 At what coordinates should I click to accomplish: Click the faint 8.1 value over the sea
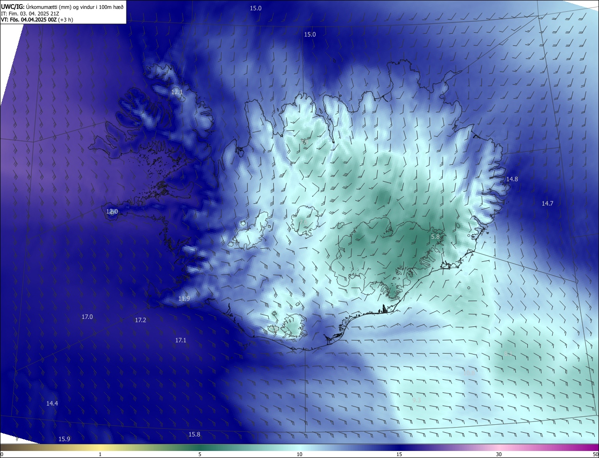[x=508, y=354]
